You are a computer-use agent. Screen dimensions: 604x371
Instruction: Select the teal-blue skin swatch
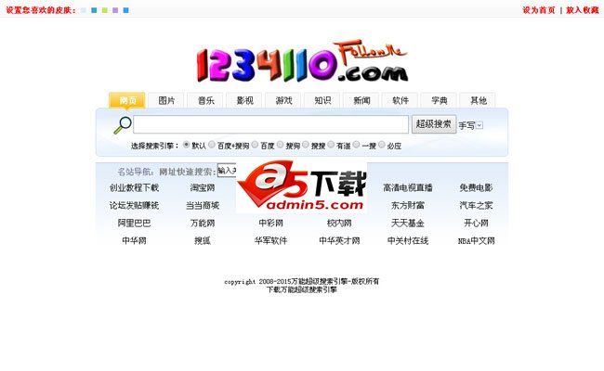[94, 10]
